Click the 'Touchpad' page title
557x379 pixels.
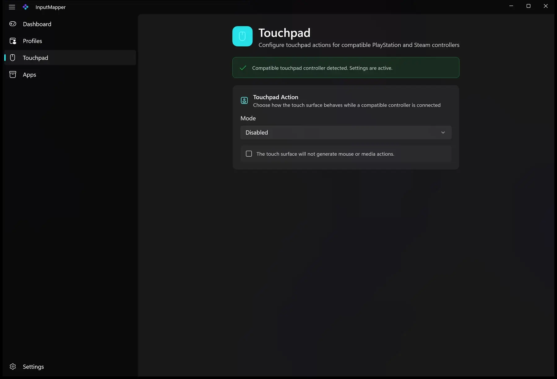284,33
